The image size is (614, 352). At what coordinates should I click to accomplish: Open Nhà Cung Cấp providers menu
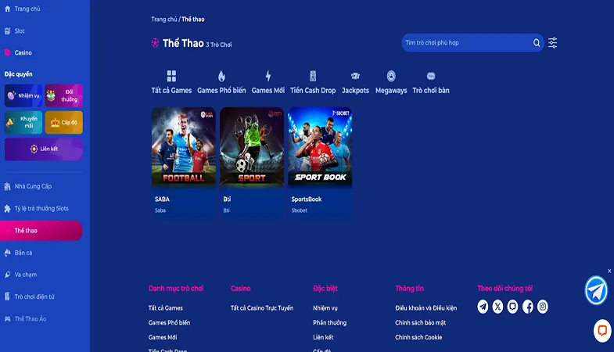[x=28, y=186]
